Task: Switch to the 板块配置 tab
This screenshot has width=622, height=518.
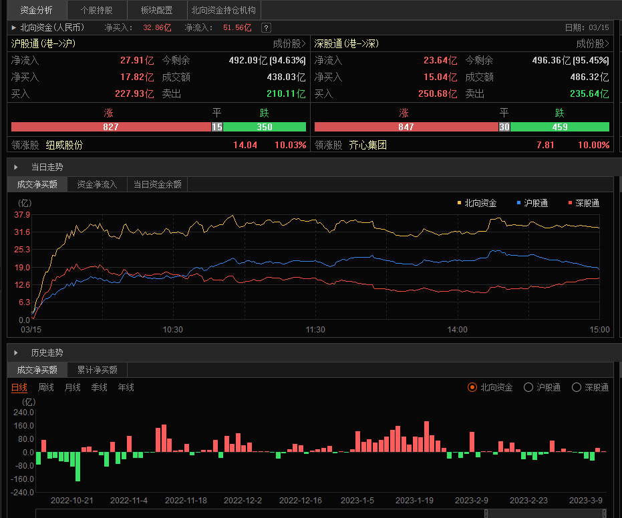Action: pyautogui.click(x=156, y=10)
